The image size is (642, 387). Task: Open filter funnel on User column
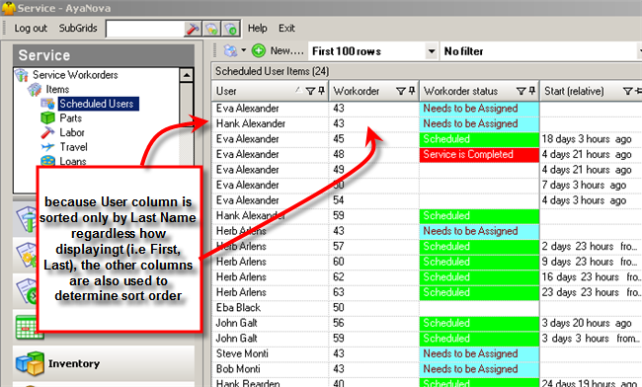310,91
